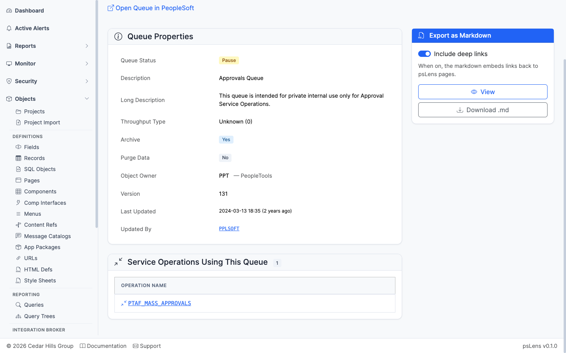Expand the Monitor submenu chevron

[87, 64]
